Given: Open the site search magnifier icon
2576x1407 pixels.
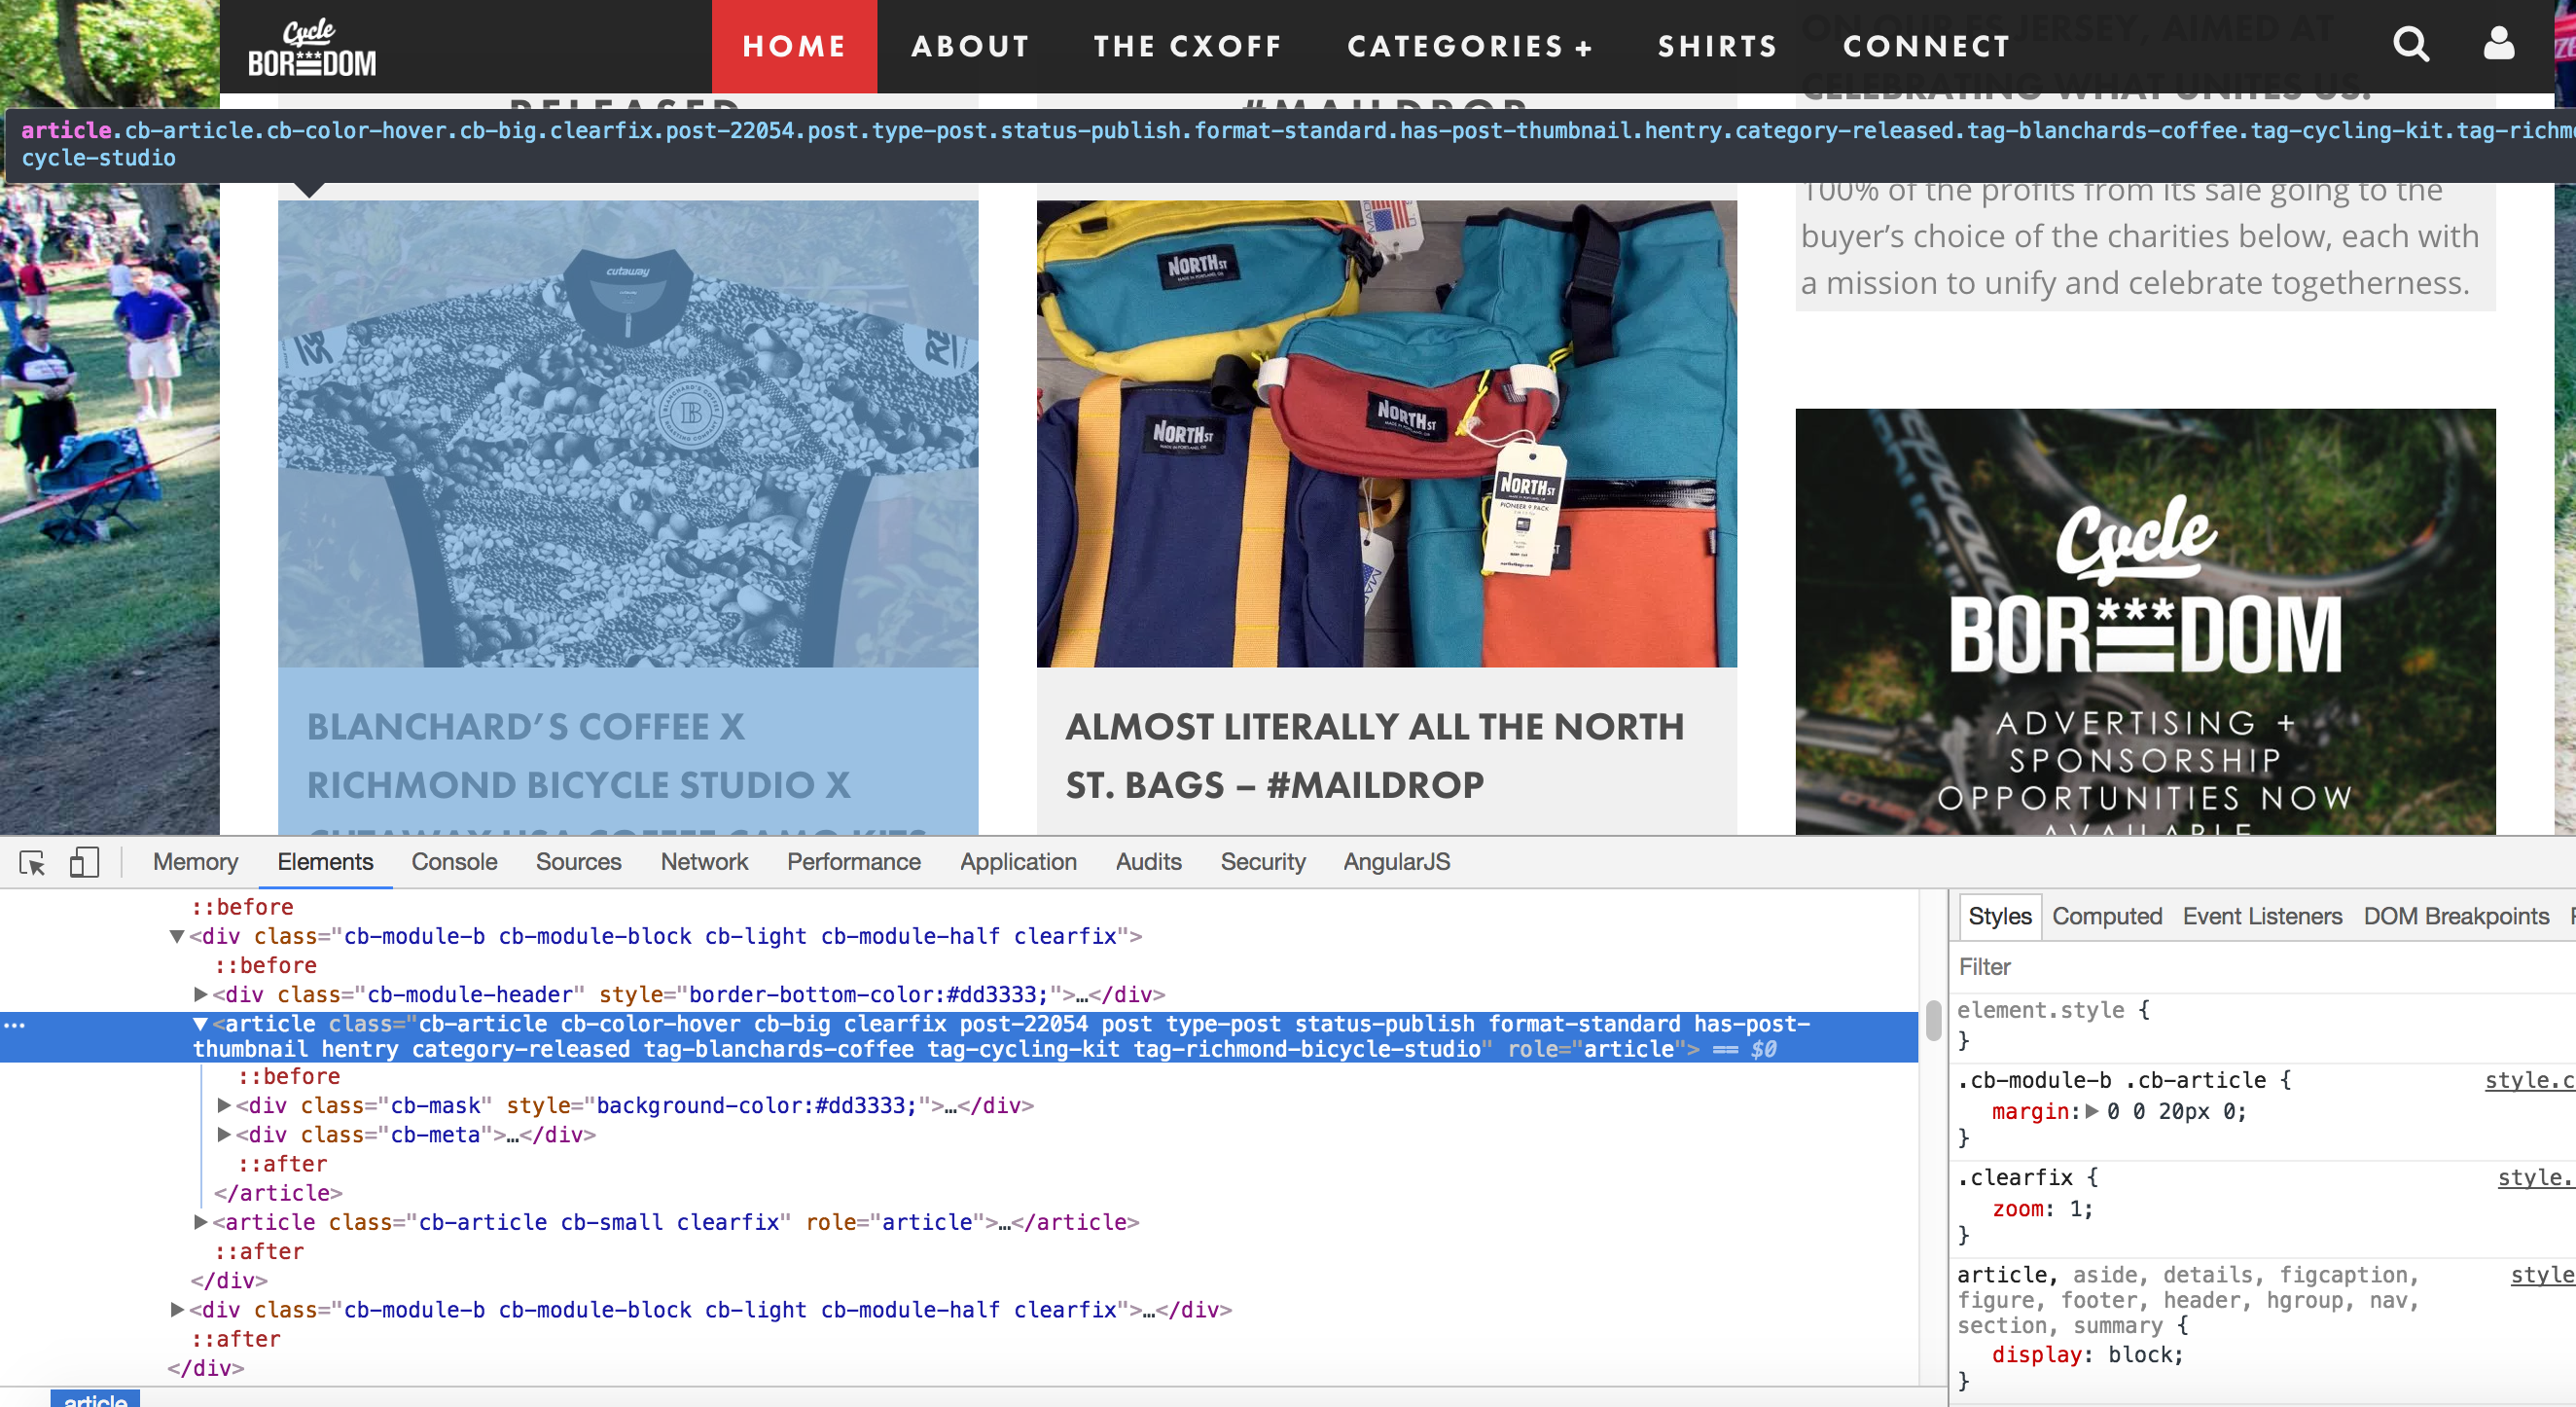Looking at the screenshot, I should (x=2411, y=44).
